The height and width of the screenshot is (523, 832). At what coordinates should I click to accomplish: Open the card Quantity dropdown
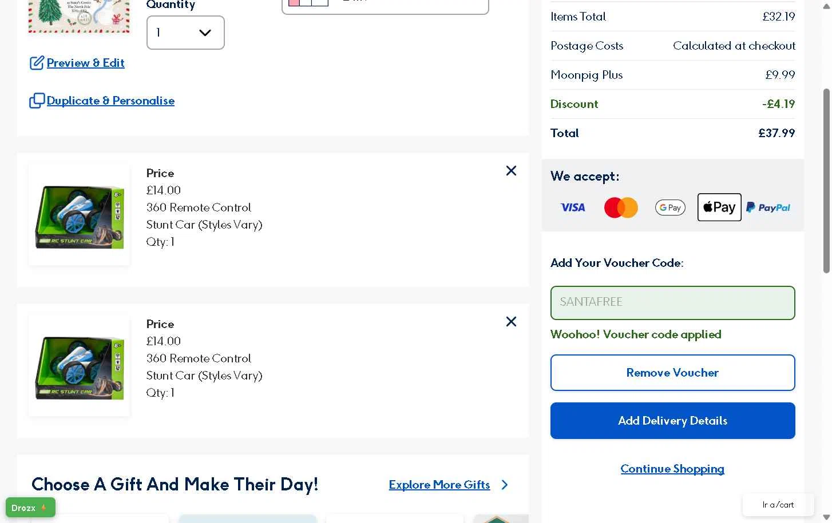[x=185, y=33]
